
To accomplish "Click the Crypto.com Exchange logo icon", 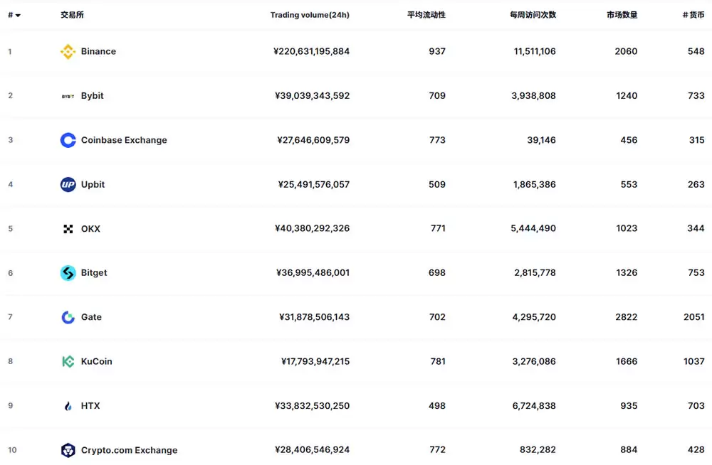I will pos(68,450).
